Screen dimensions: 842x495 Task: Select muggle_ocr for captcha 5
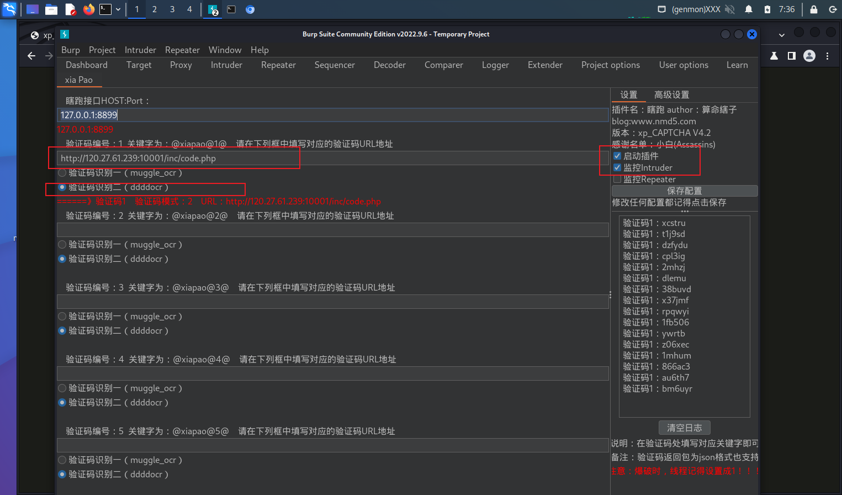point(62,460)
